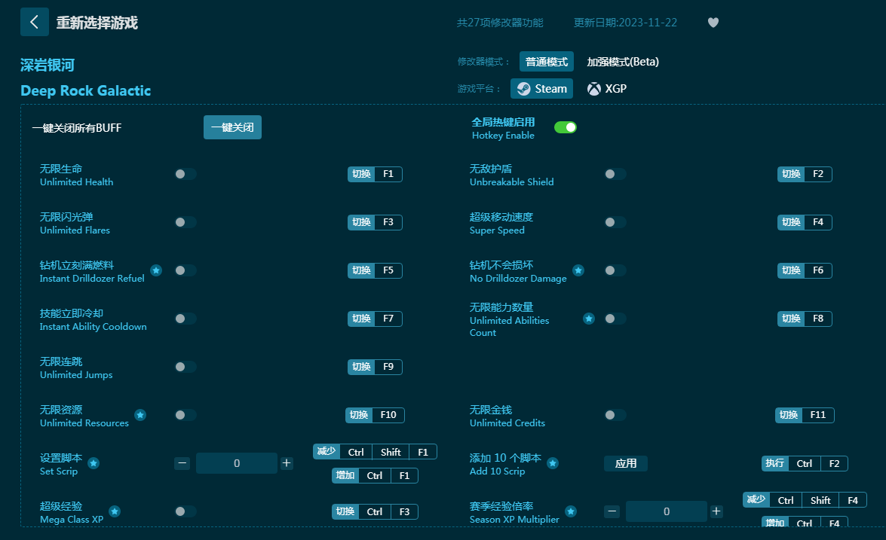The image size is (886, 540).
Task: Click 增加 hotkey button for Set Scrip
Action: point(345,476)
